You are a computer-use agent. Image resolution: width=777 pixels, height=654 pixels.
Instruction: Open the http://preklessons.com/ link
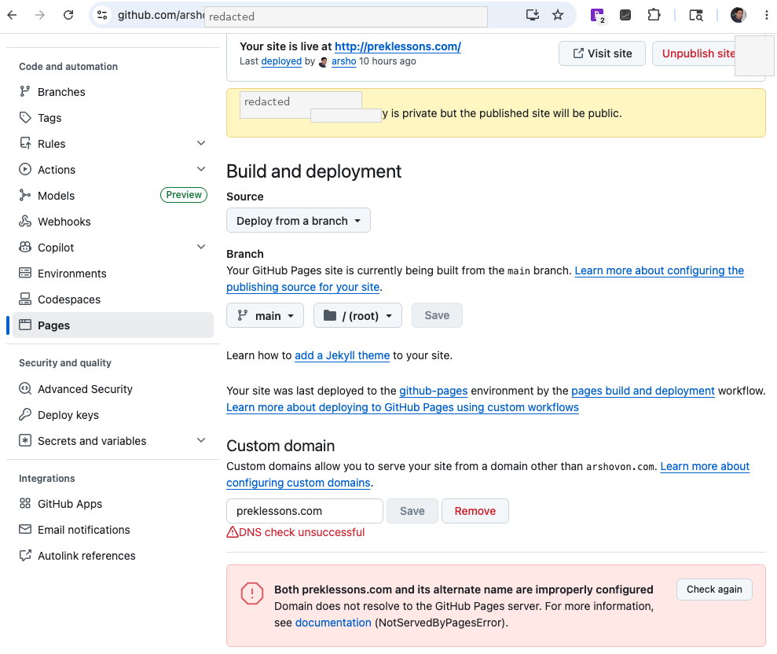coord(398,46)
